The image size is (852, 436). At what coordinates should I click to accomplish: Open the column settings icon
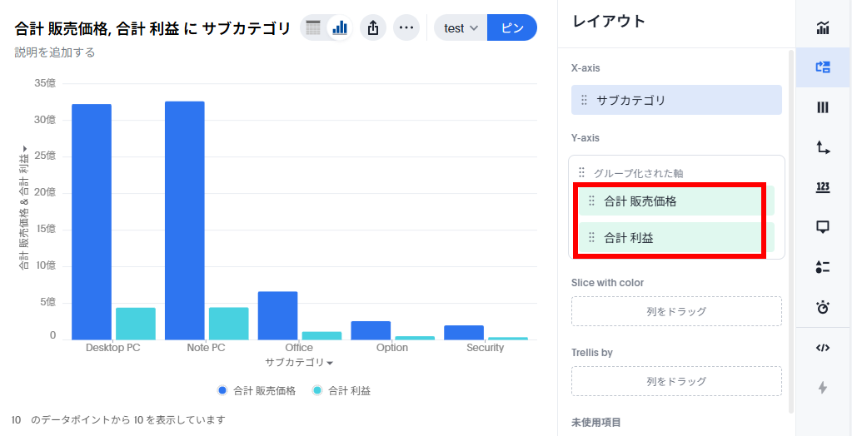click(x=823, y=107)
